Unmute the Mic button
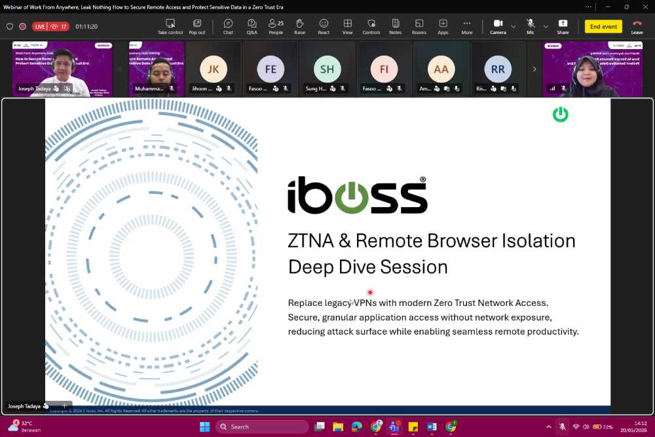 pyautogui.click(x=531, y=27)
